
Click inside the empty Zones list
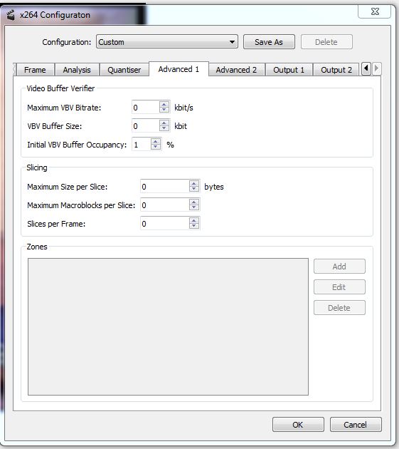[168, 326]
